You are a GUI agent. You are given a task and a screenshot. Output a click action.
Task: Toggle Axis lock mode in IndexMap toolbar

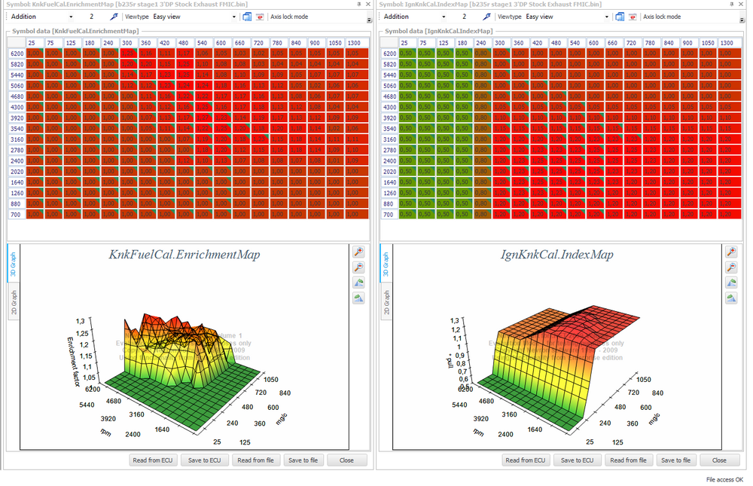click(x=662, y=17)
